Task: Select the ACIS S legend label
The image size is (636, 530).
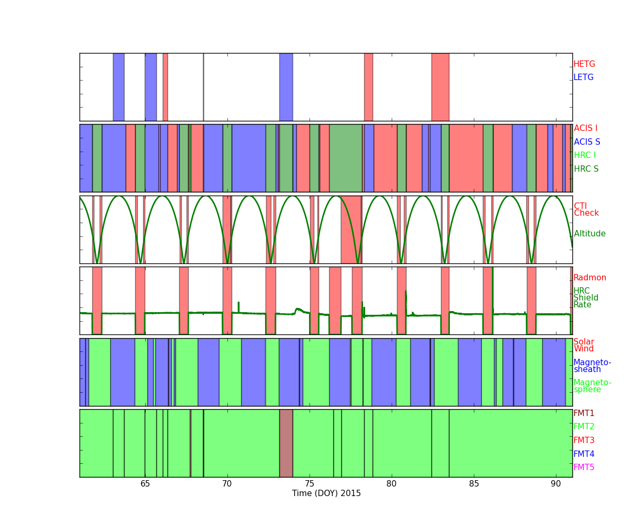Action: pos(587,142)
